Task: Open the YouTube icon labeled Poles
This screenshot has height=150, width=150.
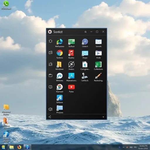Action: pyautogui.click(x=71, y=87)
